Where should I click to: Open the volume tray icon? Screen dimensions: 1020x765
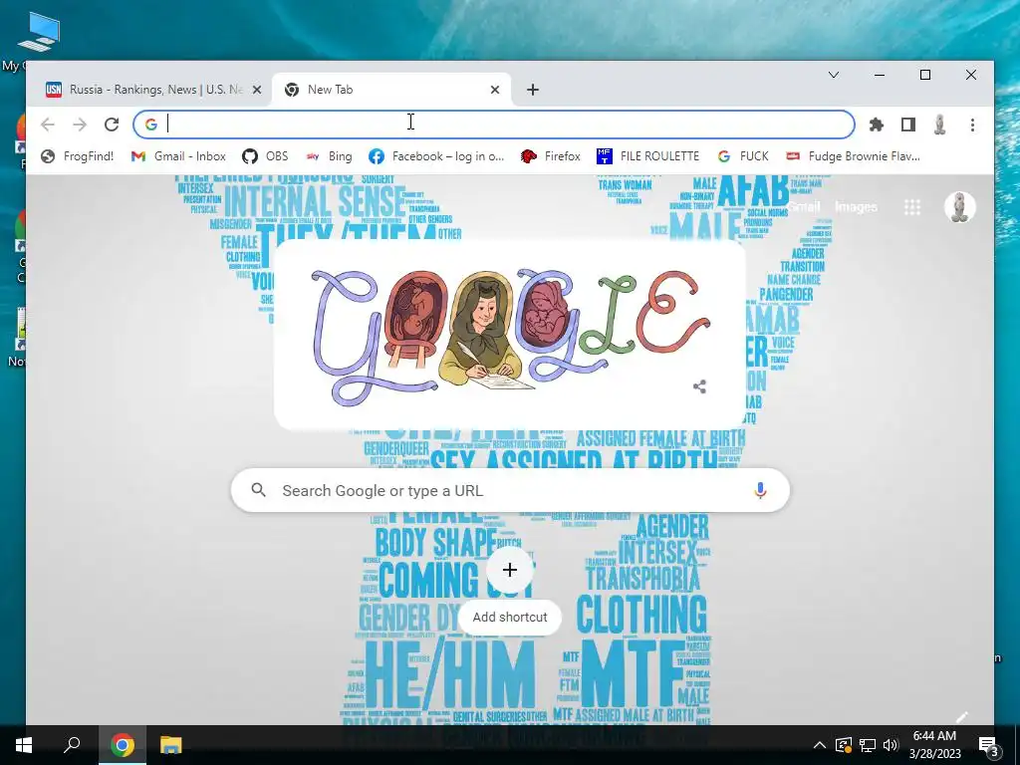point(890,745)
